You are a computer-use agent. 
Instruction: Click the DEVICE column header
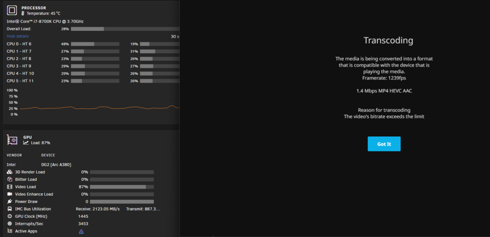click(x=48, y=155)
